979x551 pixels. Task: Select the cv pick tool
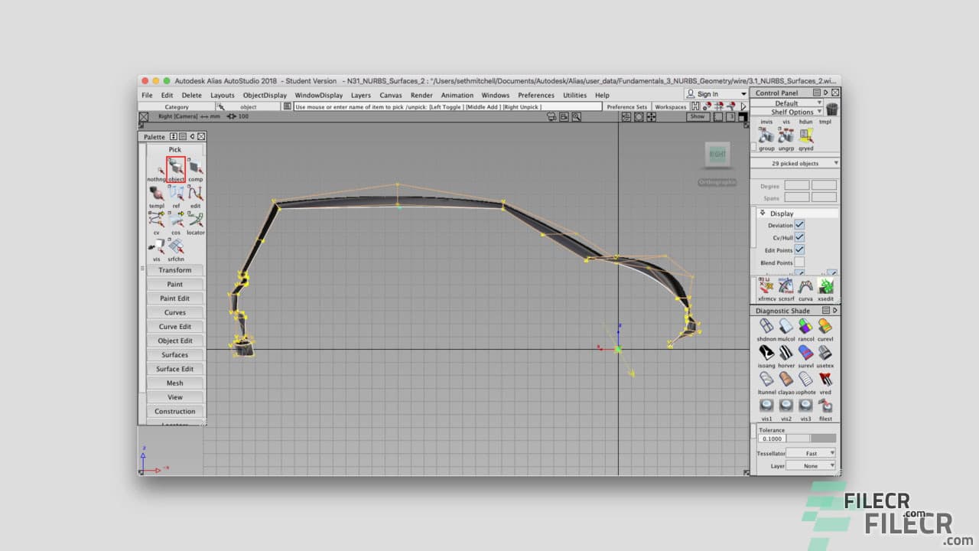[157, 220]
